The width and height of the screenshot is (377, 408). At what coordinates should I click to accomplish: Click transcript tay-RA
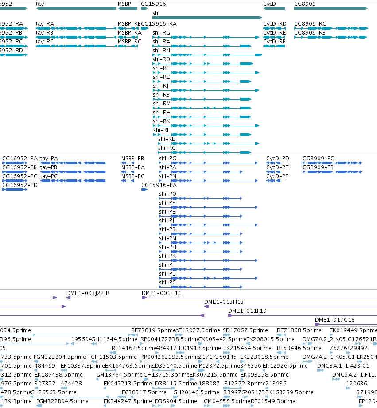point(45,24)
